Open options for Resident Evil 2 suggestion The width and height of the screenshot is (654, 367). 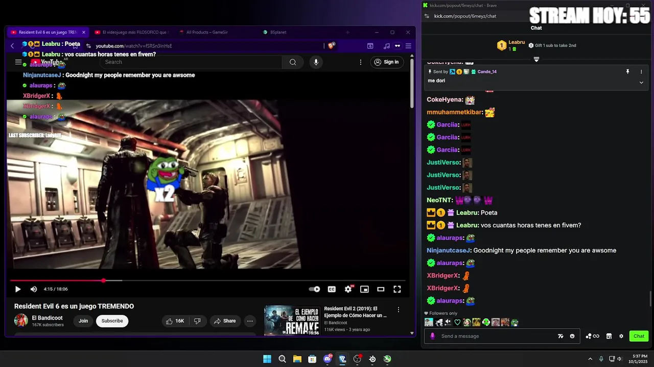[399, 309]
